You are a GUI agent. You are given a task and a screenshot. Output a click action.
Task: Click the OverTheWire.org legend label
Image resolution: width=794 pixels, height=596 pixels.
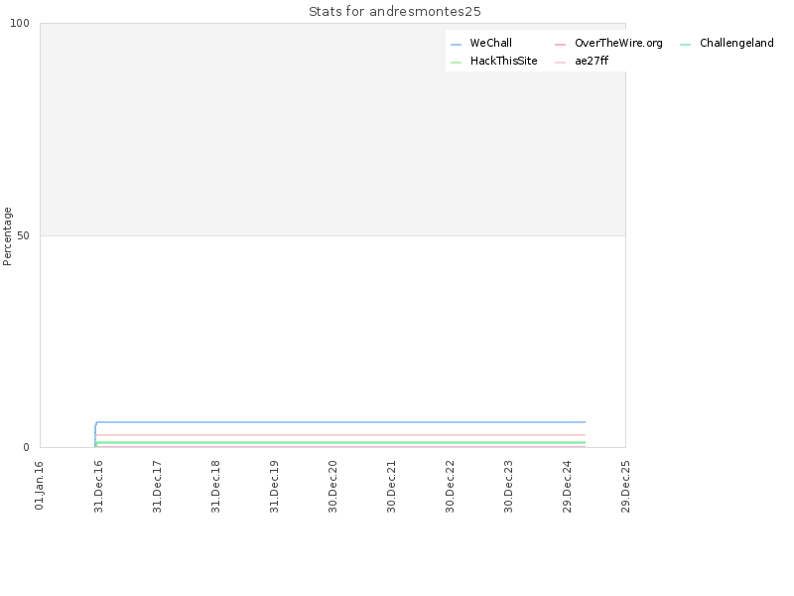click(x=618, y=43)
